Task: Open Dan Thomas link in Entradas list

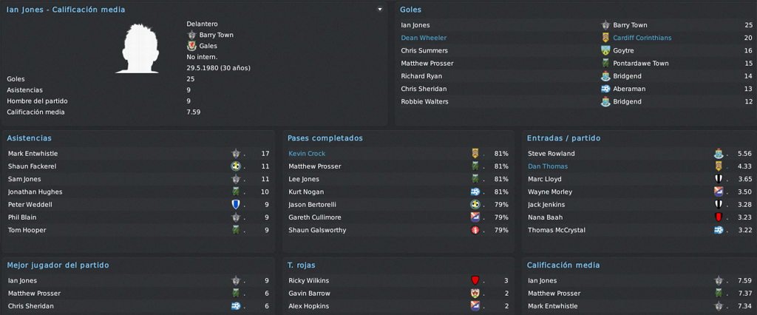Action: (548, 166)
